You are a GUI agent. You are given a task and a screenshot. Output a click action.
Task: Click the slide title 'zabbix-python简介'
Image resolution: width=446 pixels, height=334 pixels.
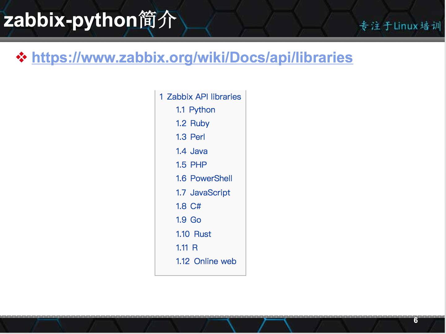coord(90,20)
